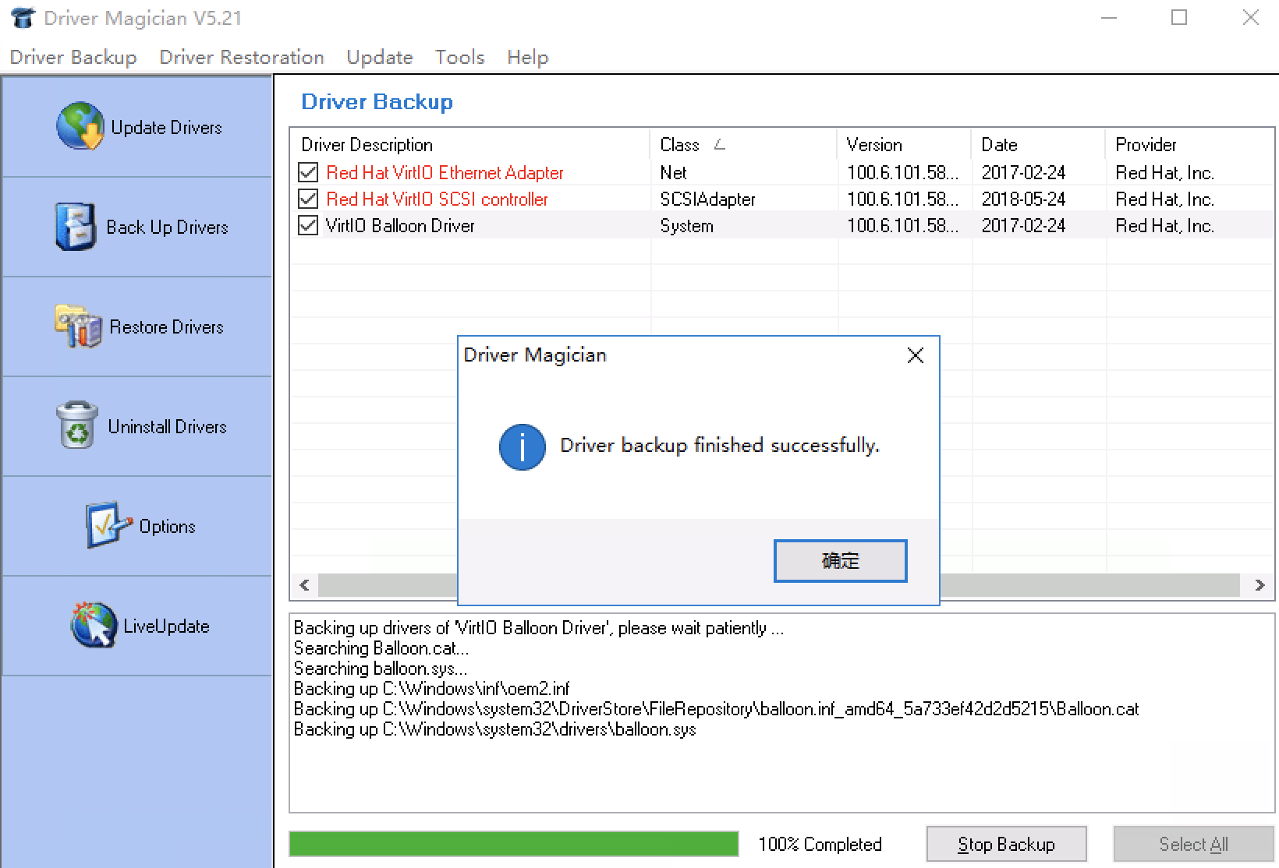Open the Help menu

coord(528,57)
